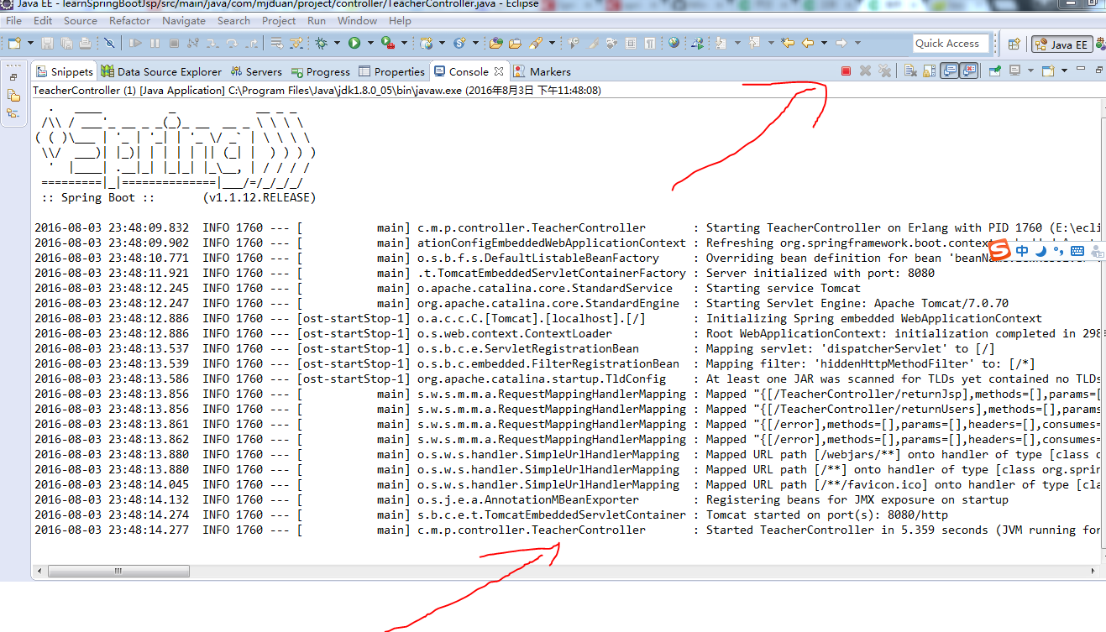
Task: Toggle half/full width moon icon on IME bar
Action: point(1040,250)
